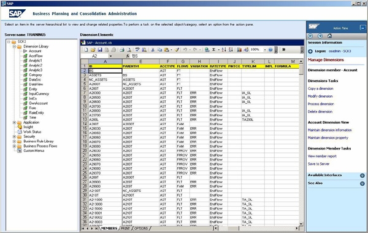Click the Save icon in the spreadsheet toolbar
This screenshot has width=368, height=233.
coord(100,50)
